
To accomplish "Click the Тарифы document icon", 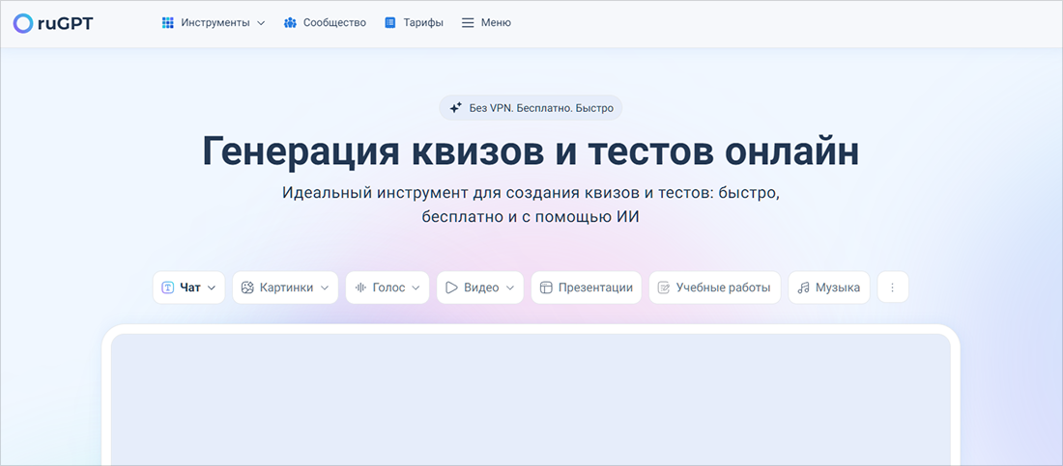I will (390, 23).
